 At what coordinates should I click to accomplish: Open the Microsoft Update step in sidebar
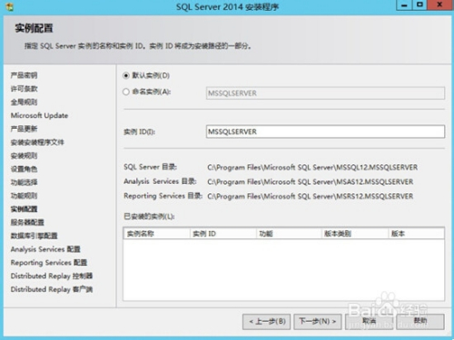pos(39,115)
